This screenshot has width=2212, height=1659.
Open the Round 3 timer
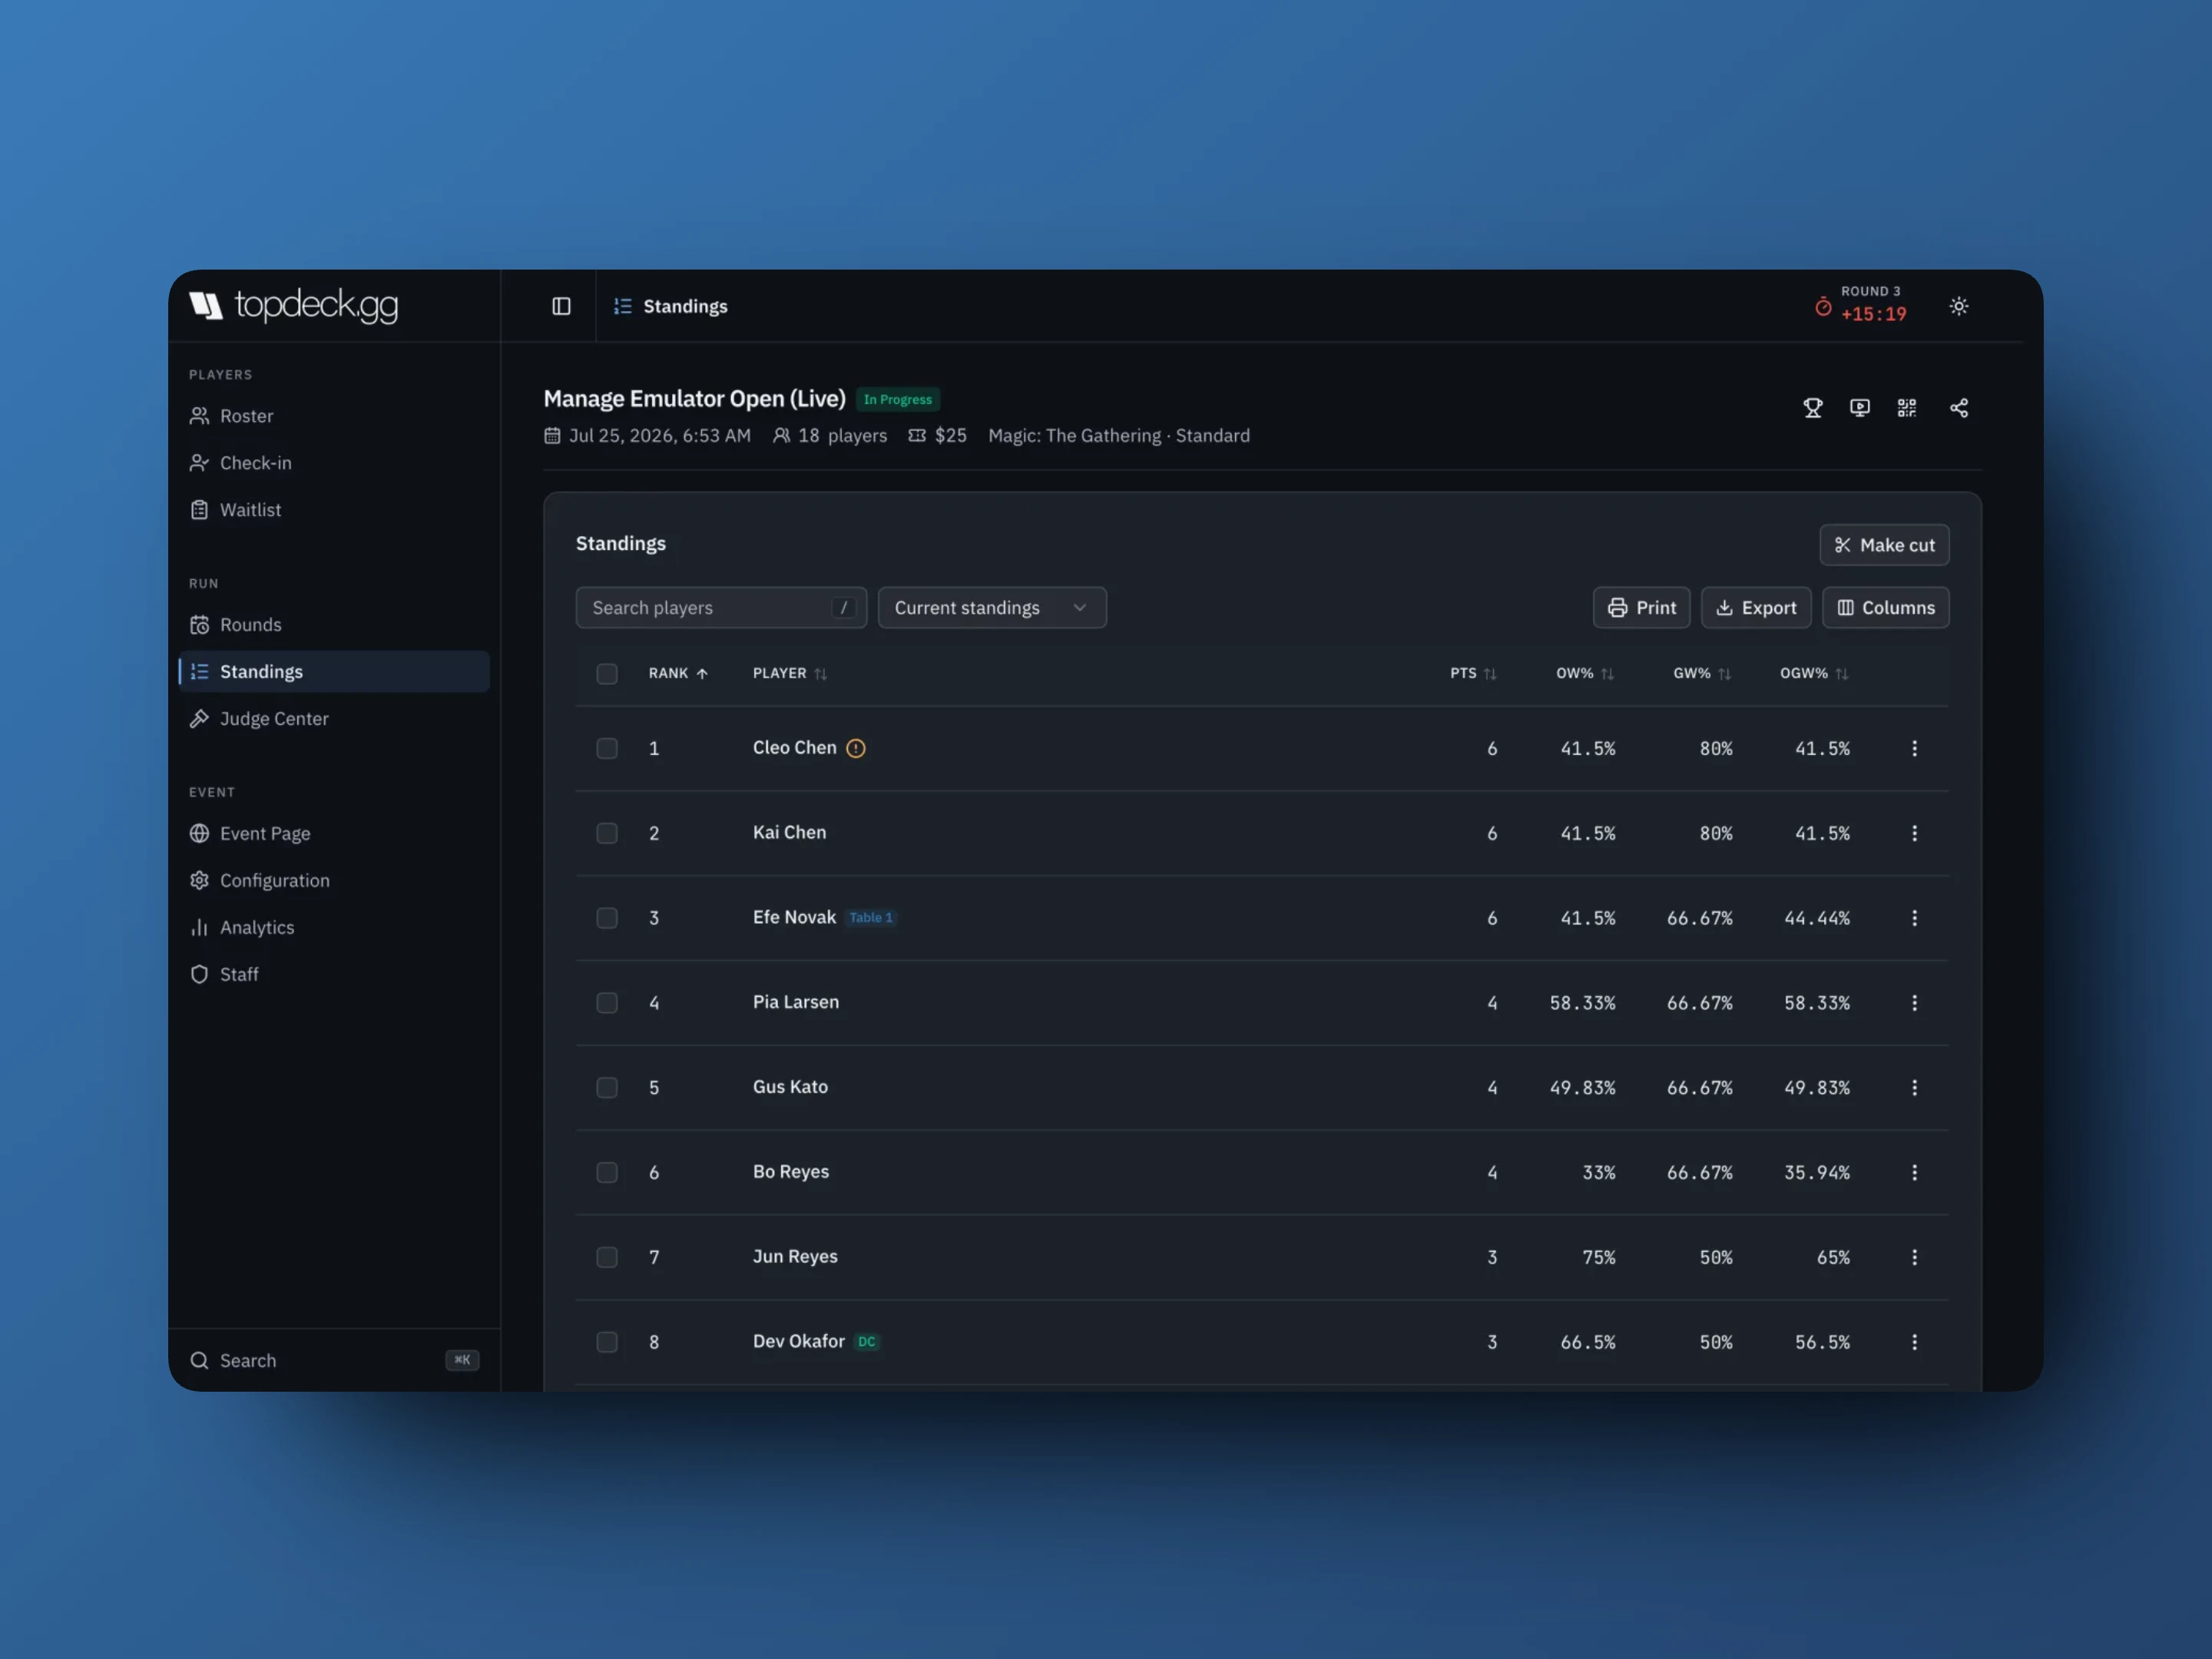1861,304
